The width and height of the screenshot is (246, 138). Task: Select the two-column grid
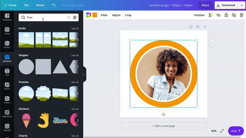(43, 40)
